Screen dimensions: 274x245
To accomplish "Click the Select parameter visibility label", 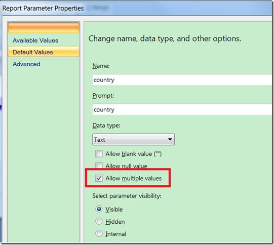I will pos(127,196).
